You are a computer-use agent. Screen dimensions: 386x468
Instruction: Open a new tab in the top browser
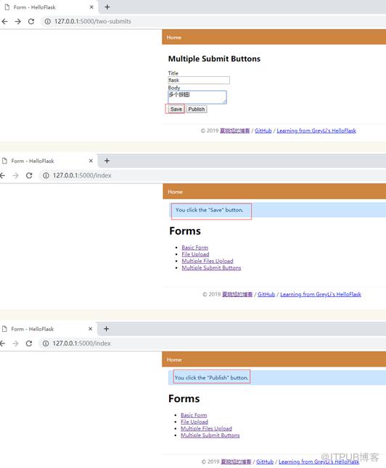[107, 7]
